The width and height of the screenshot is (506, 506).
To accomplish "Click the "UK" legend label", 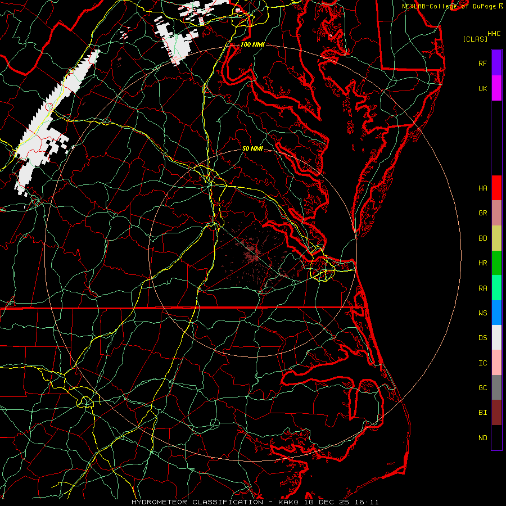I will click(x=482, y=88).
